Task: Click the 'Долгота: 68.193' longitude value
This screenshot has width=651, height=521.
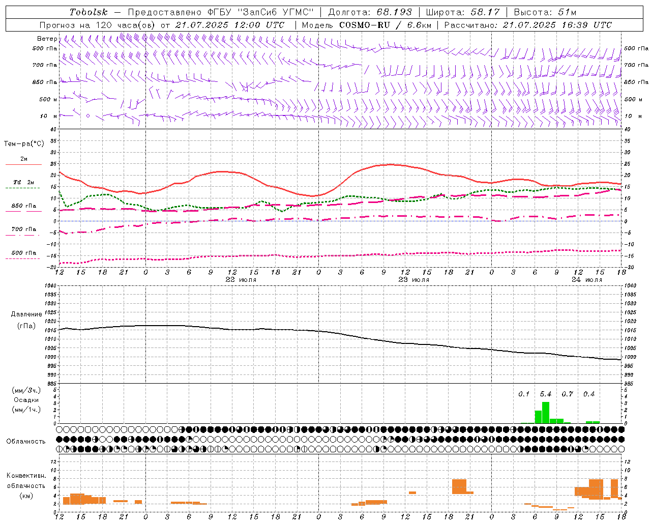Action: (x=370, y=12)
